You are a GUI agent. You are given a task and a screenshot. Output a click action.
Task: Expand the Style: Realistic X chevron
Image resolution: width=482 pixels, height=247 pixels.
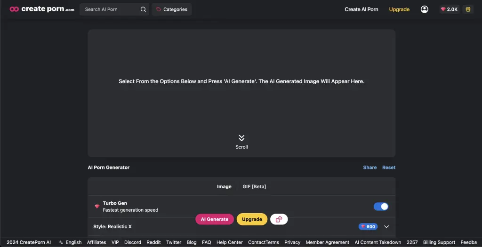point(386,226)
